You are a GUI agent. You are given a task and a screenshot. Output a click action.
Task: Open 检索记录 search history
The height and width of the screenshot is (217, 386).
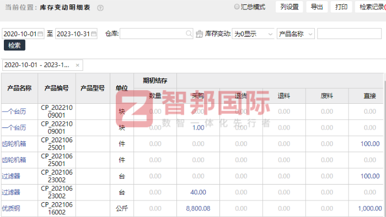(371, 7)
